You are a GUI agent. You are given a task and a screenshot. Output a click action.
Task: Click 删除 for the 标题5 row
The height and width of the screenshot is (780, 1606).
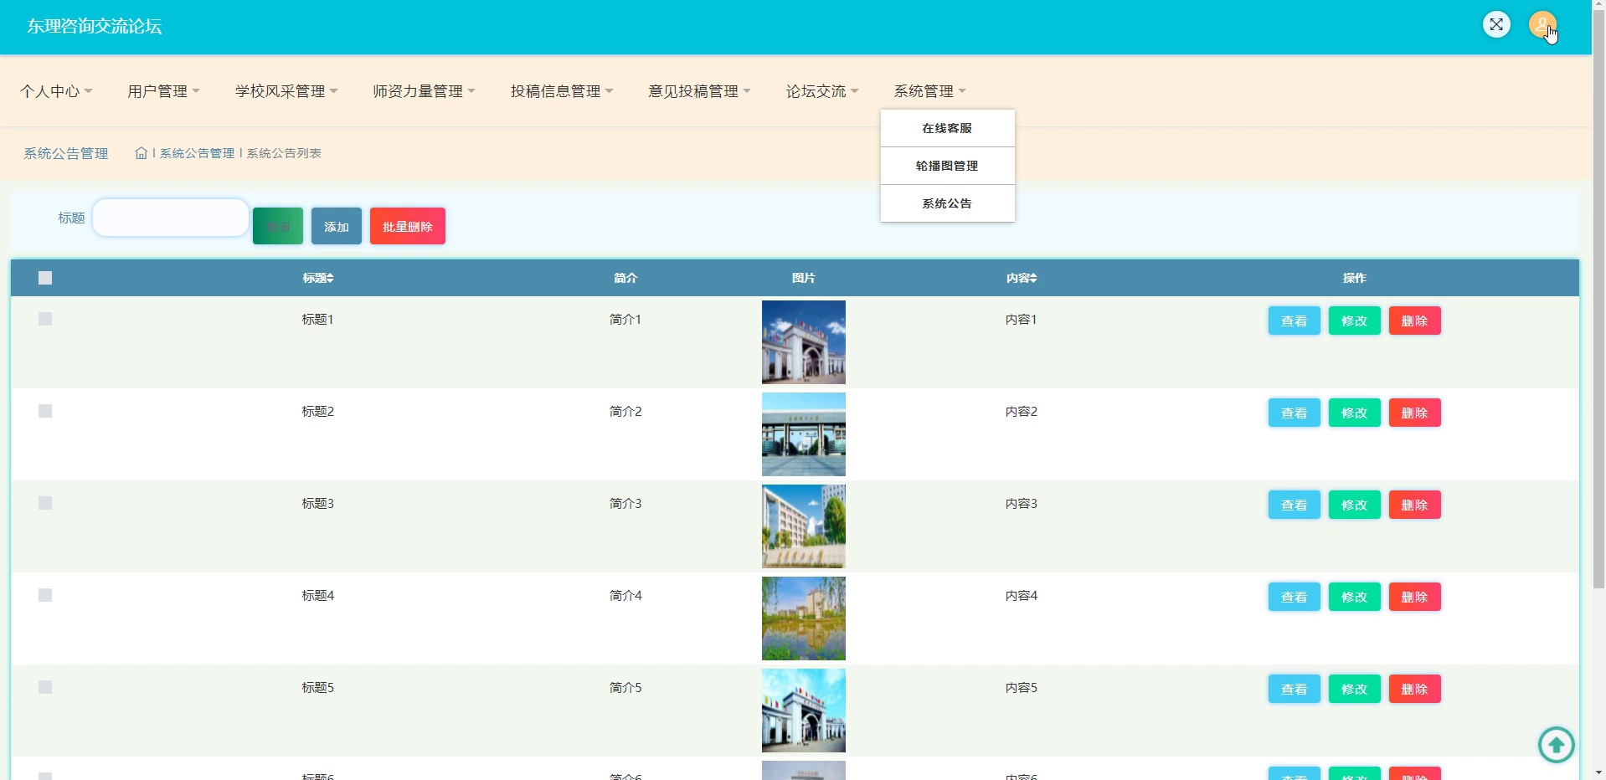point(1414,689)
